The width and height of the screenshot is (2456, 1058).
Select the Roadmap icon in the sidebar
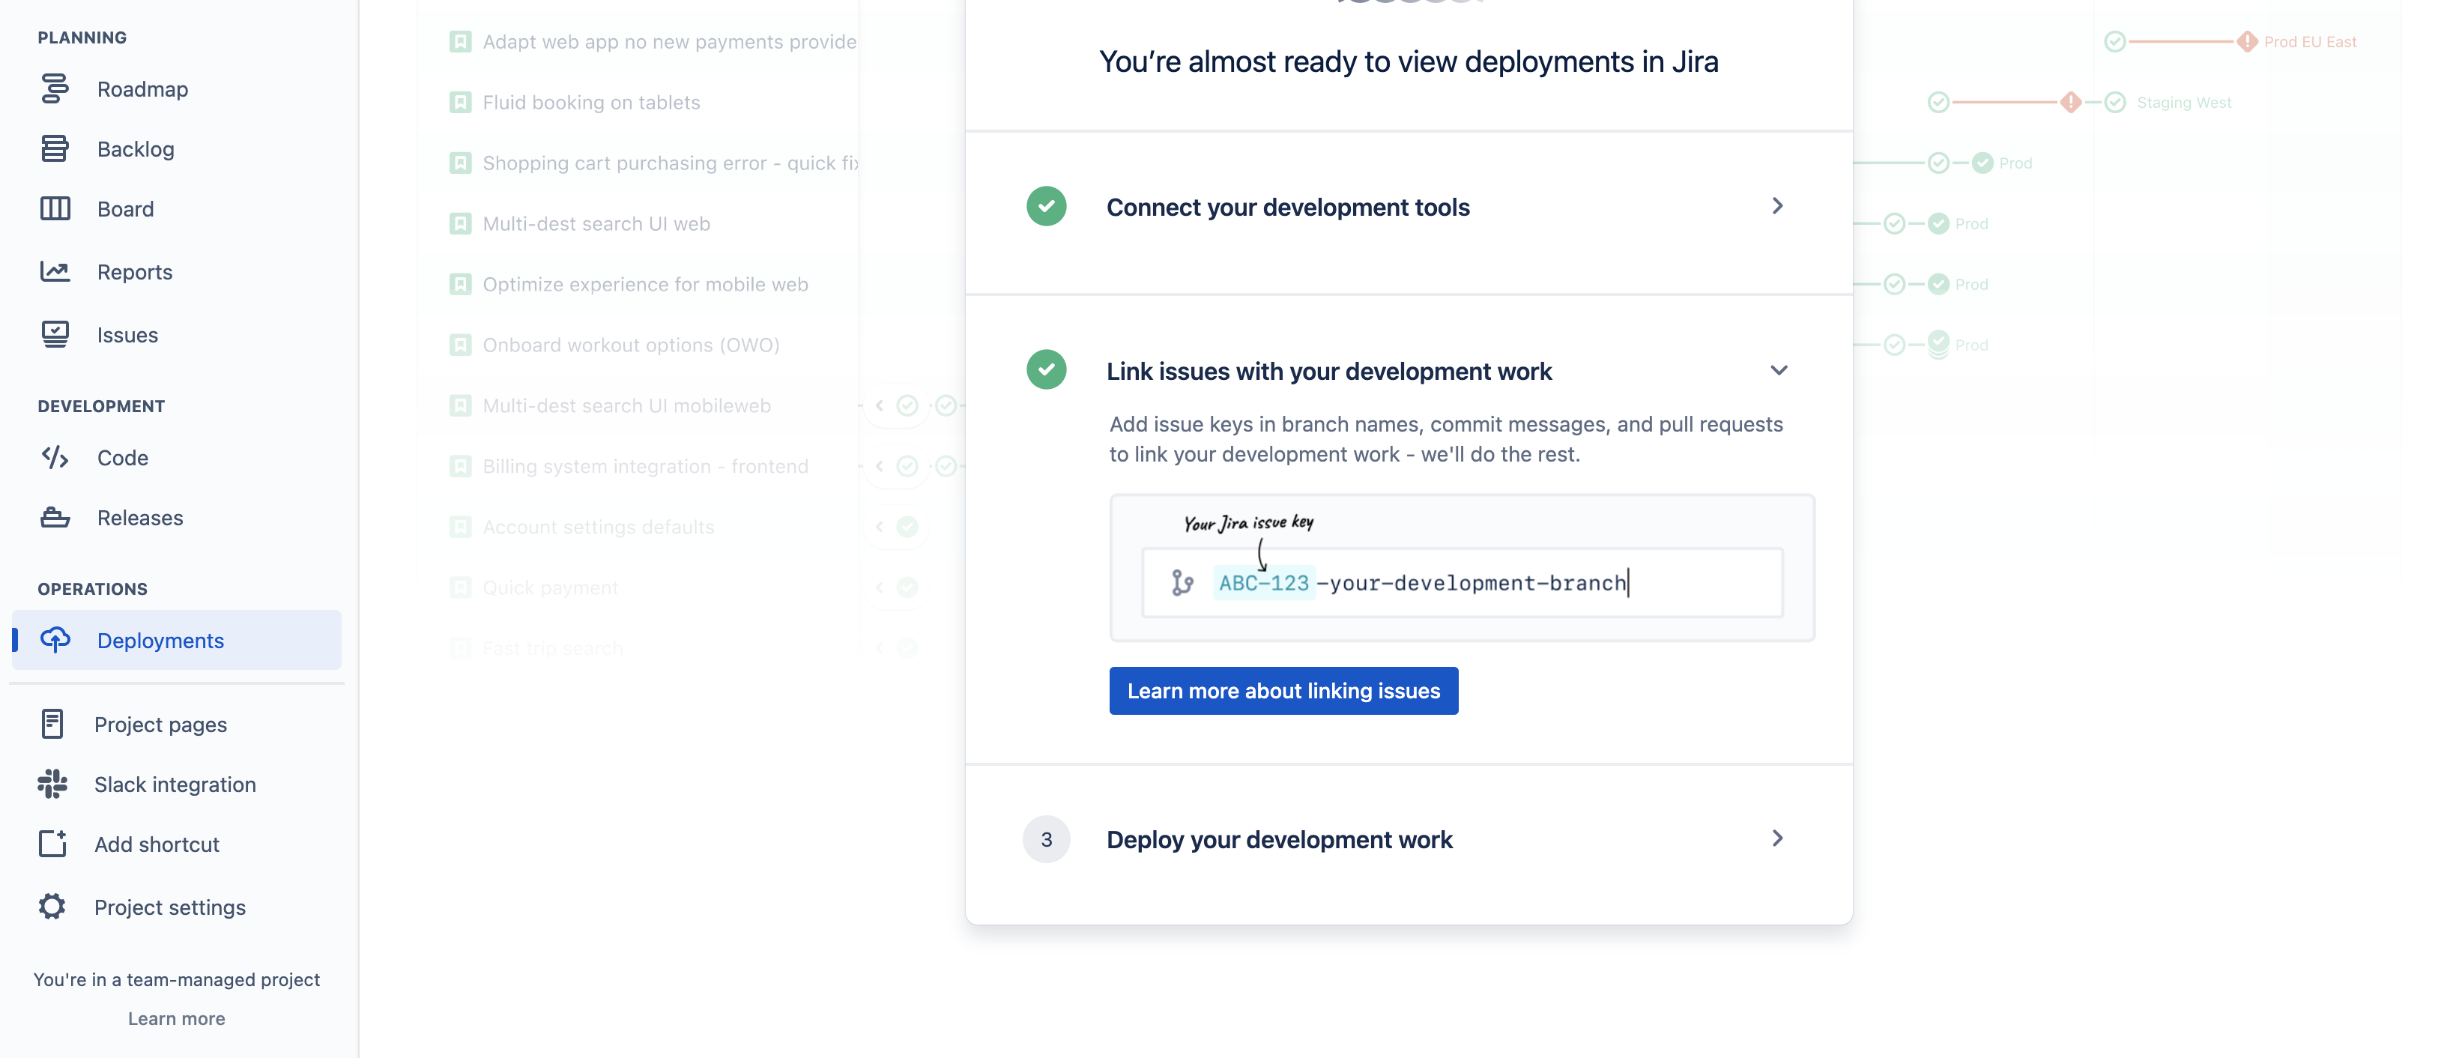pos(55,88)
